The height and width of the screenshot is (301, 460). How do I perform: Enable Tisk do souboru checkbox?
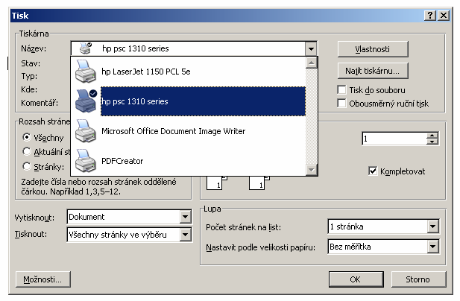click(341, 89)
